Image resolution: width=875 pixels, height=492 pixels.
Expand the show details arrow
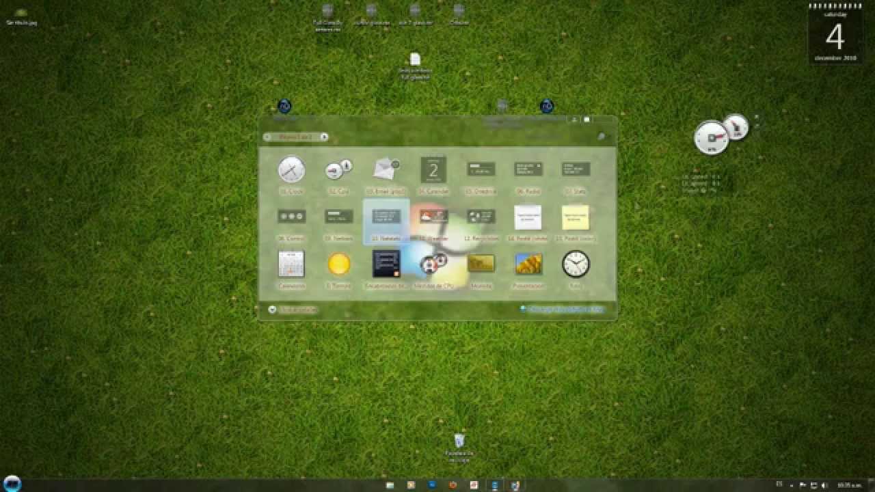pos(272,310)
